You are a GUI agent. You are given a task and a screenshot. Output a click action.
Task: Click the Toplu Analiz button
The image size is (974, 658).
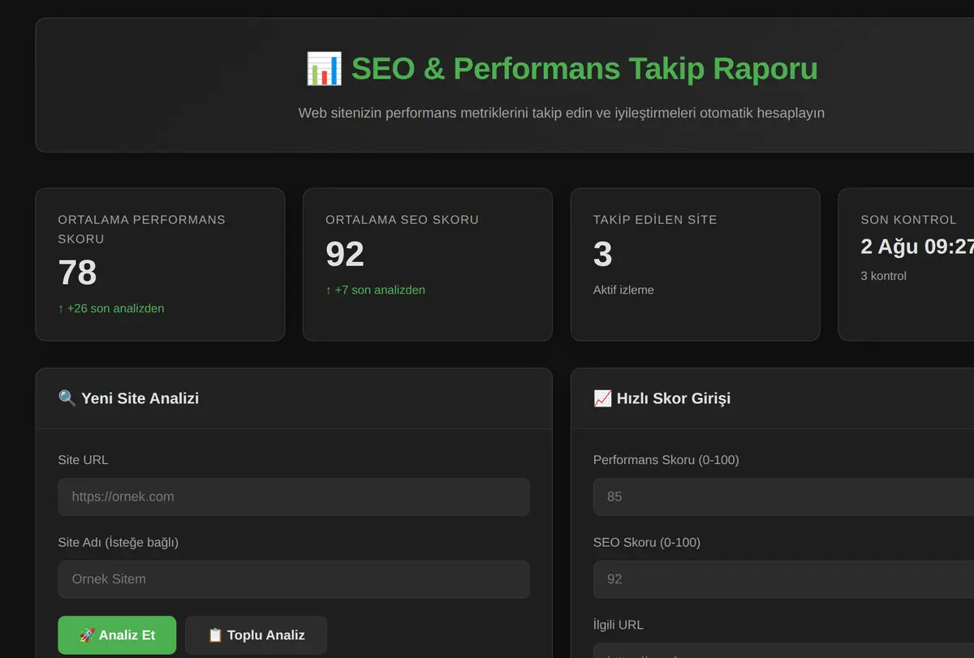click(256, 635)
